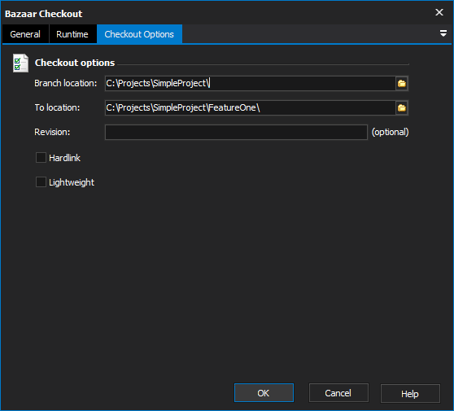
Task: Enable the Hardlink checkbox
Action: point(41,158)
